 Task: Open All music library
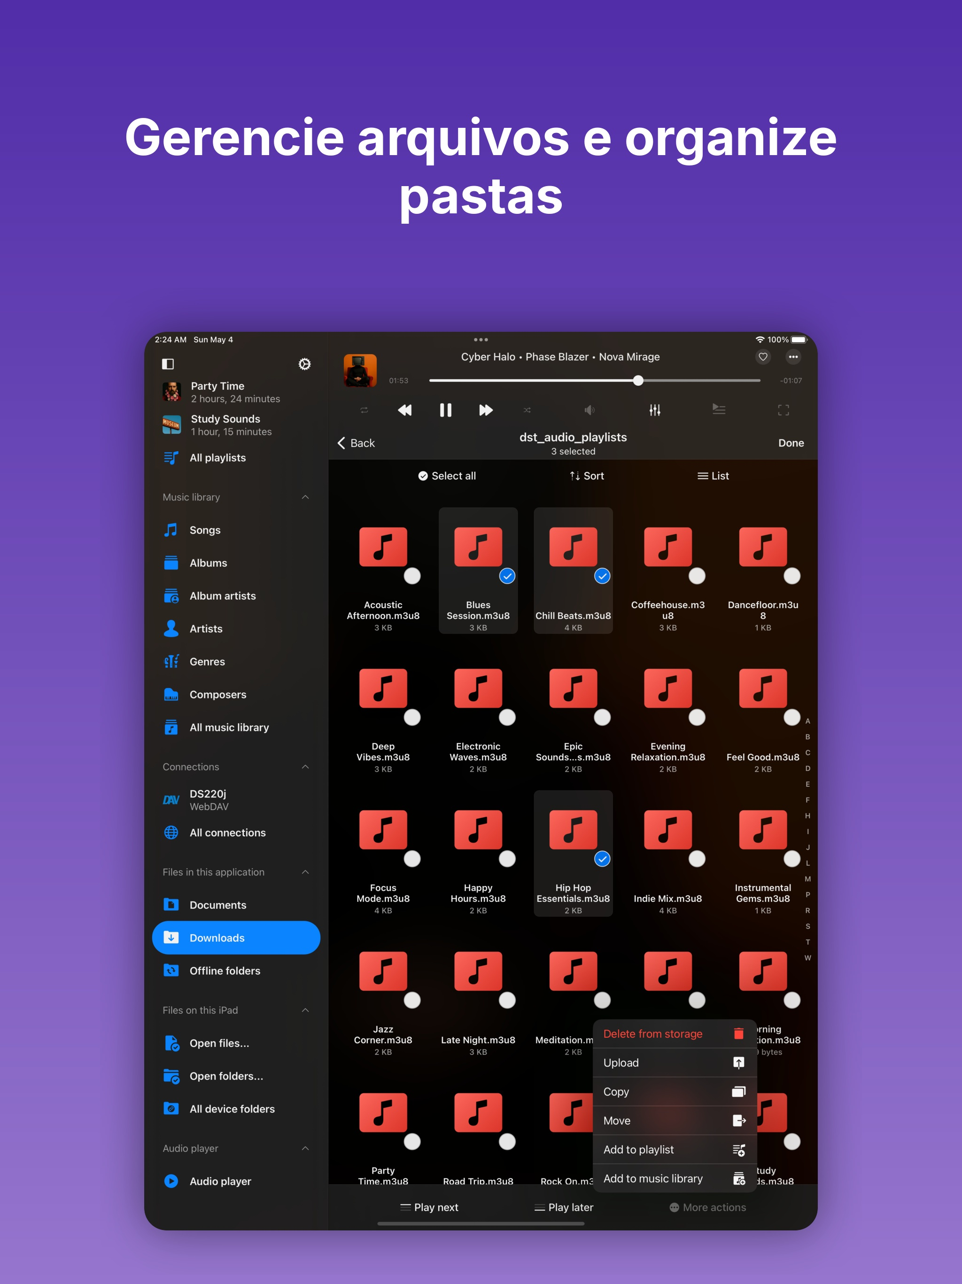[236, 728]
